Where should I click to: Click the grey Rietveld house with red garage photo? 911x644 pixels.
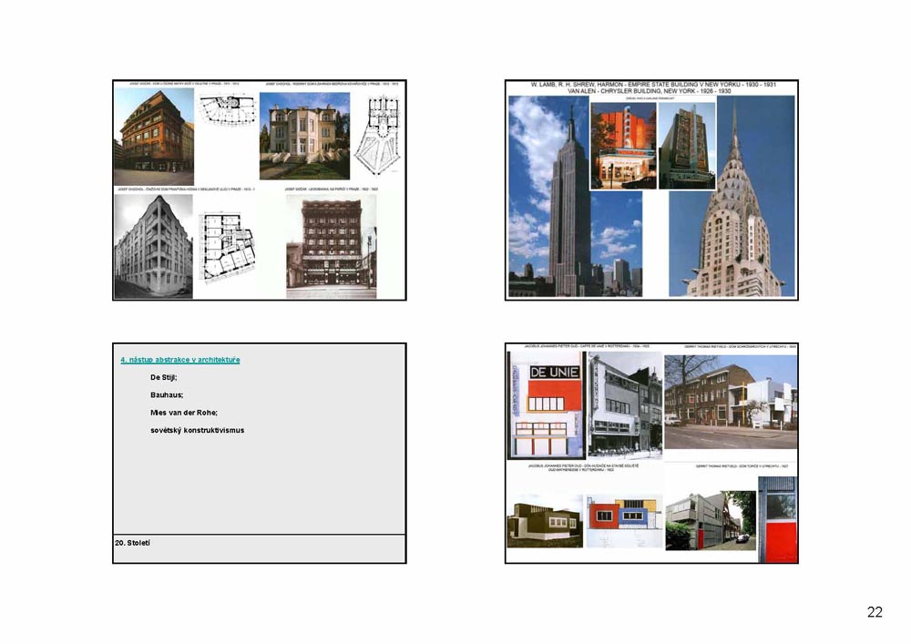pos(711,520)
